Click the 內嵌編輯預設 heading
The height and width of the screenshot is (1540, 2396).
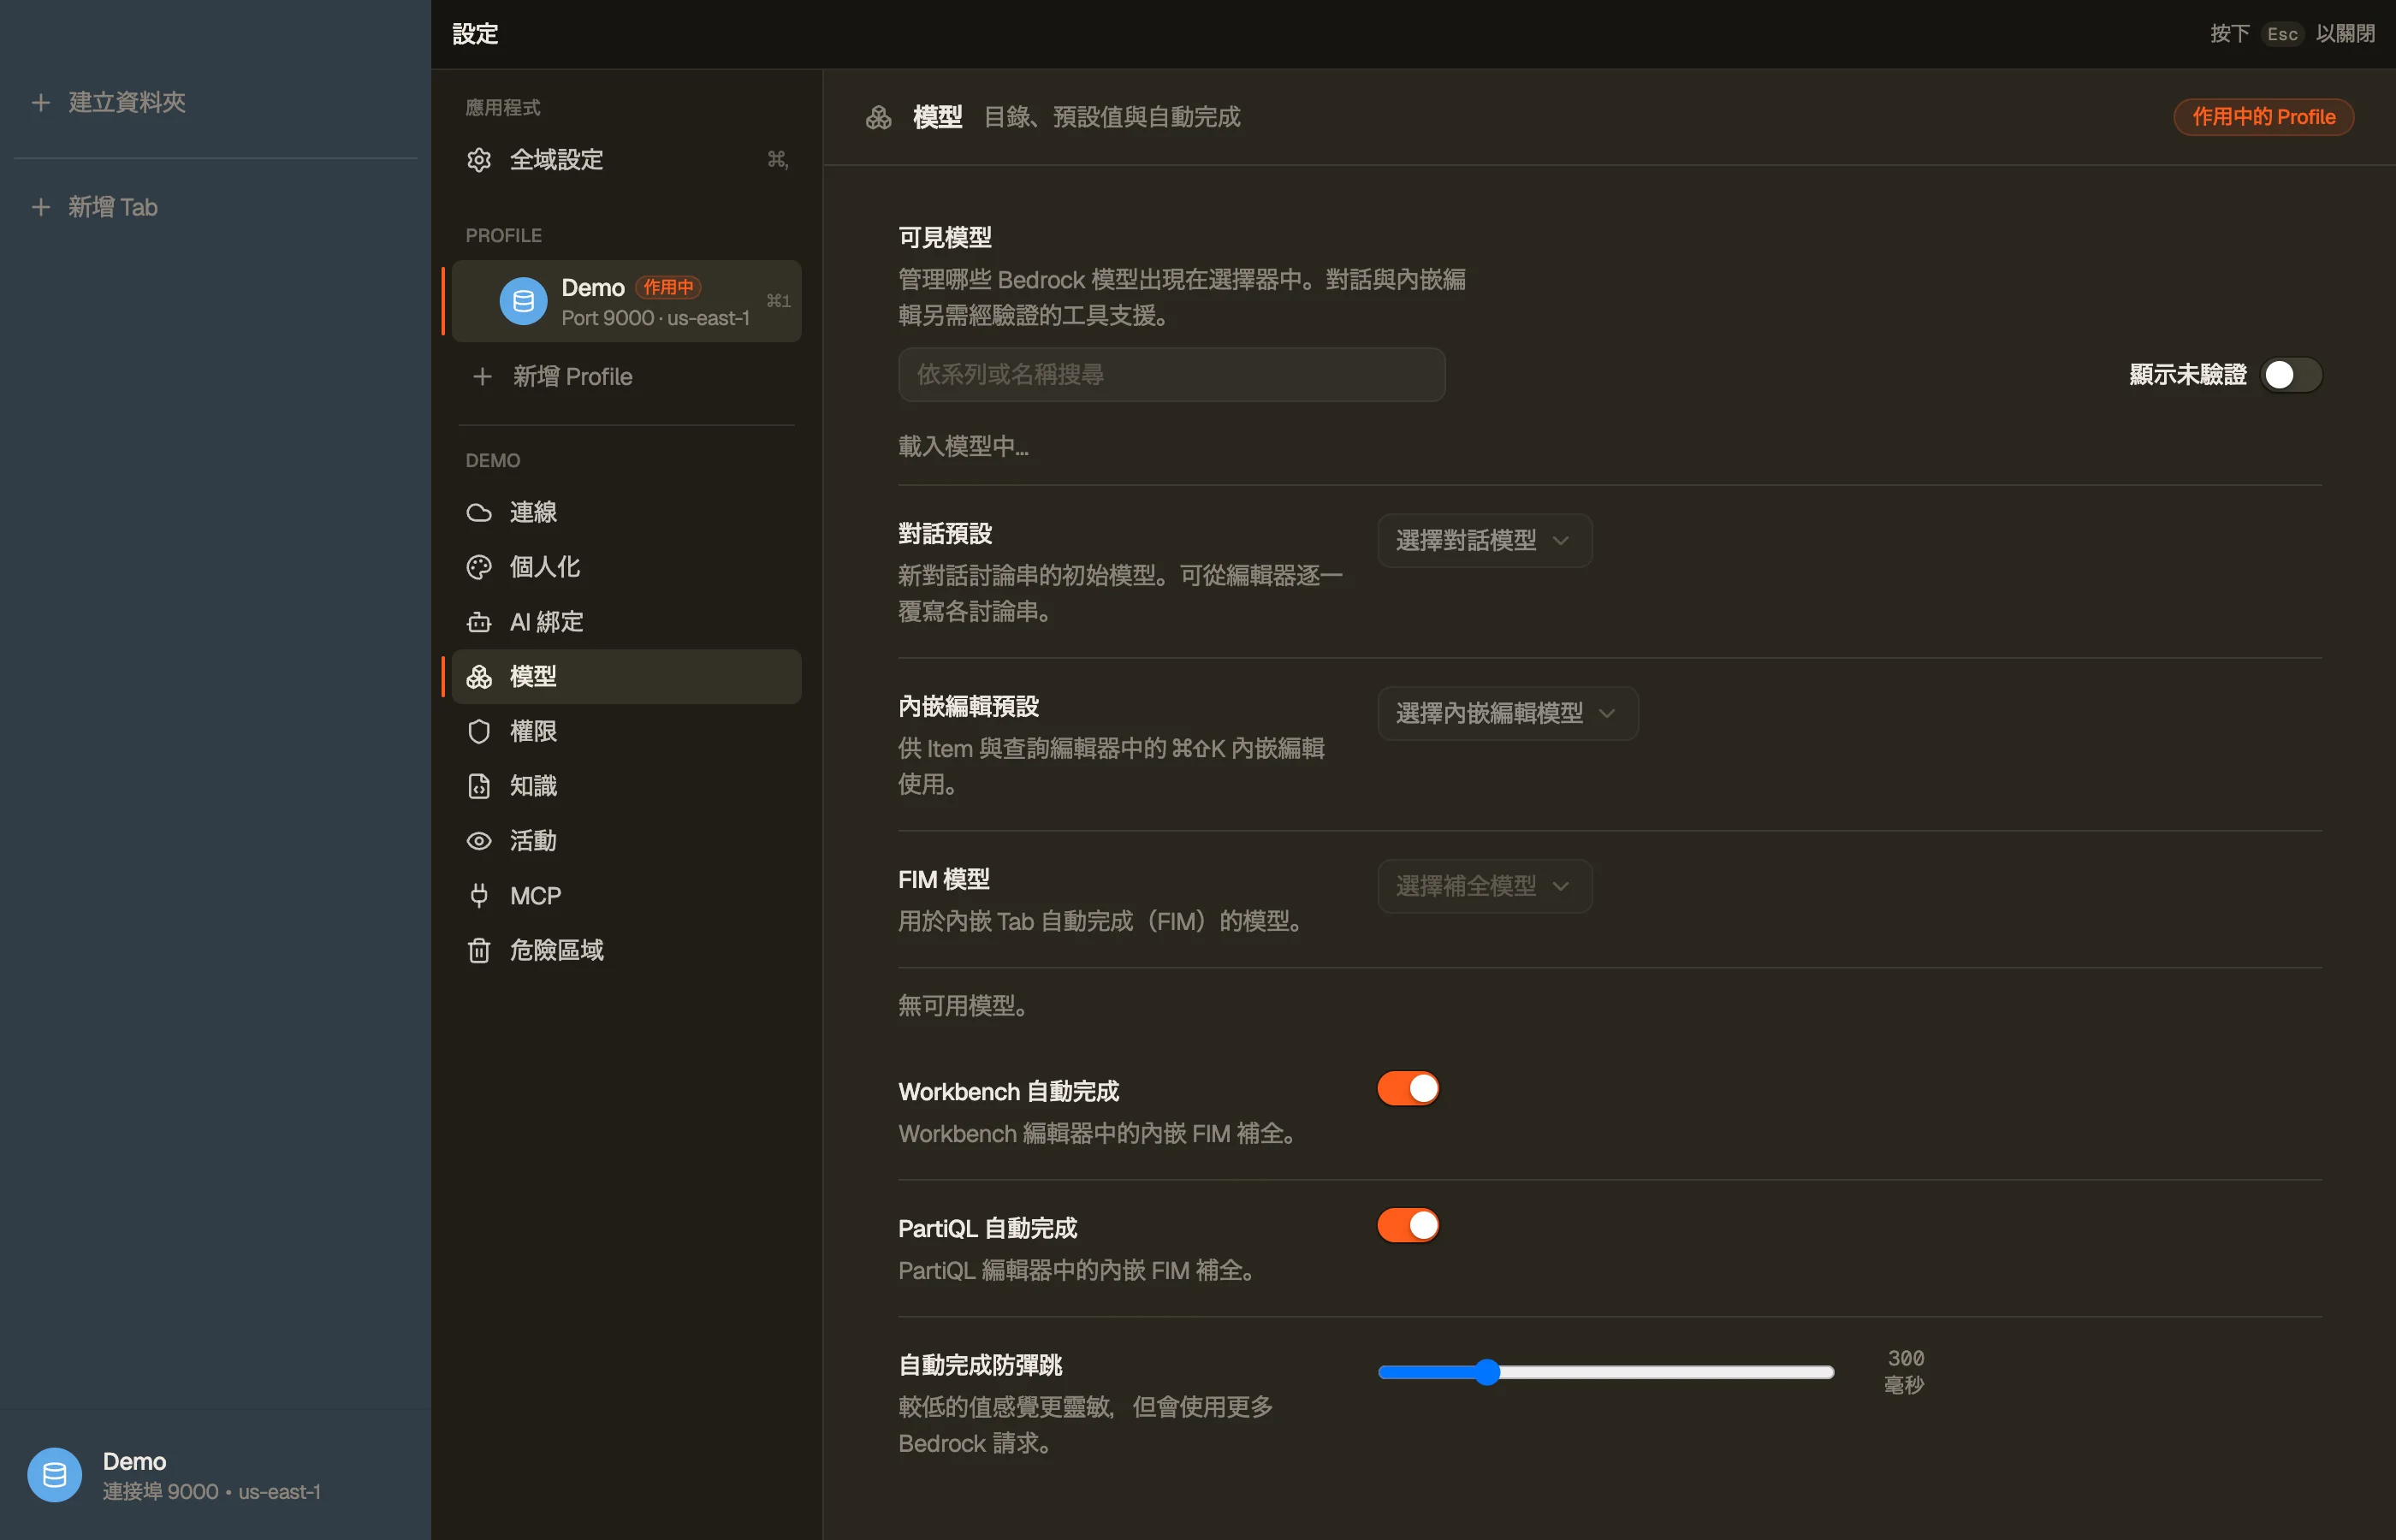click(x=968, y=707)
